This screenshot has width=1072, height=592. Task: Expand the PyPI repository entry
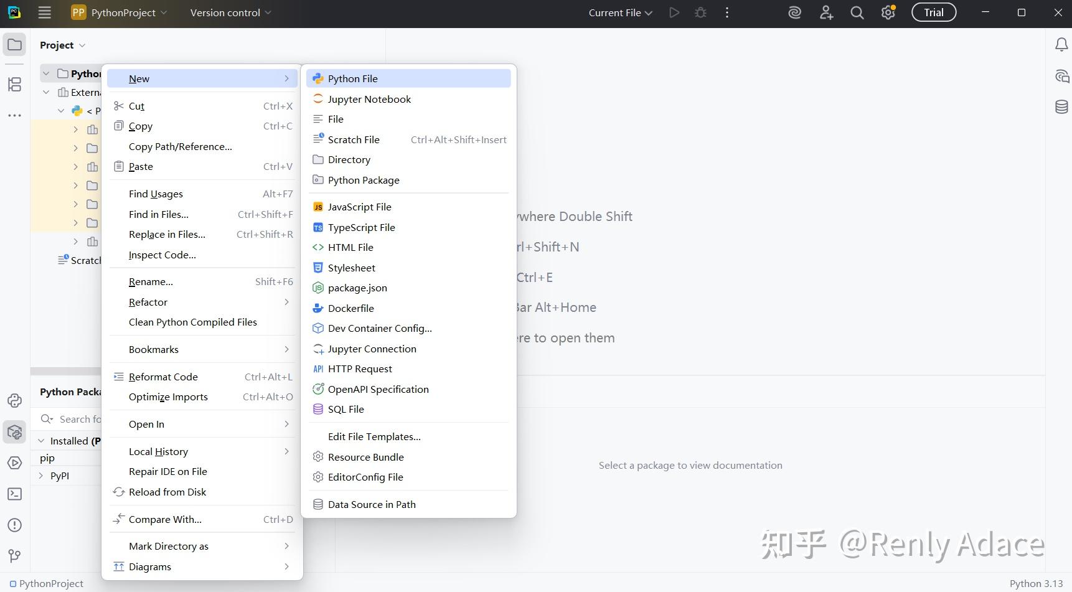tap(41, 476)
